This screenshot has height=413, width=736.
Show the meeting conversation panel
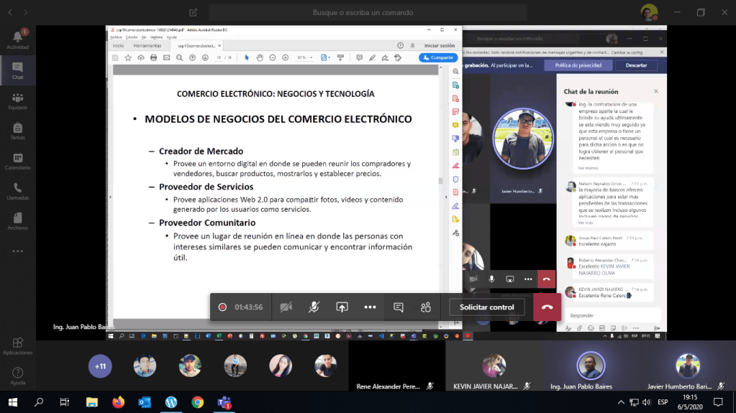tap(398, 307)
